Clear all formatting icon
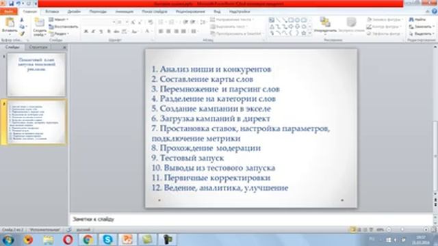This screenshot has width=438, height=246. point(151,22)
